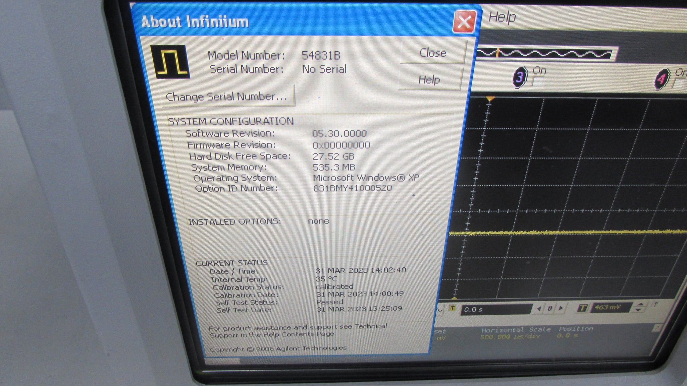687x386 pixels.
Task: Click the yellow pulse logo in About dialog
Action: (170, 62)
